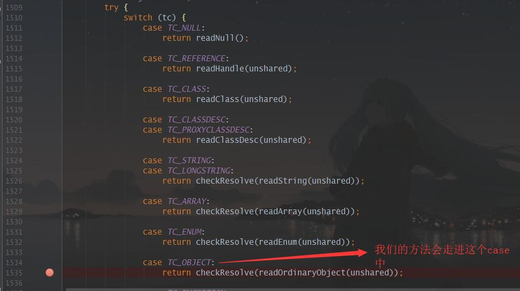Click the readNull() call

[219, 38]
